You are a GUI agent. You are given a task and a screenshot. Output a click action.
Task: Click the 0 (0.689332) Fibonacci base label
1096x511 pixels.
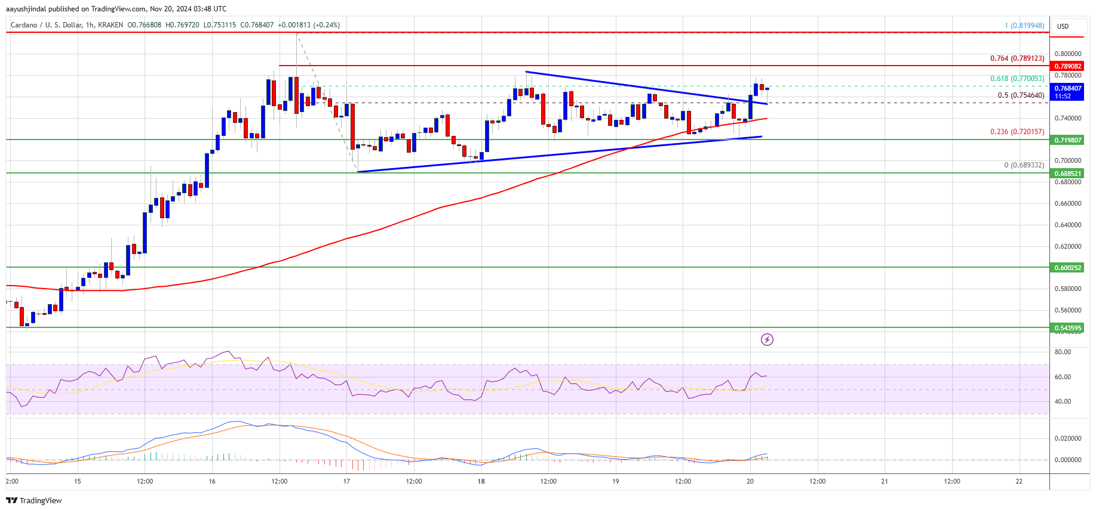tap(1024, 165)
